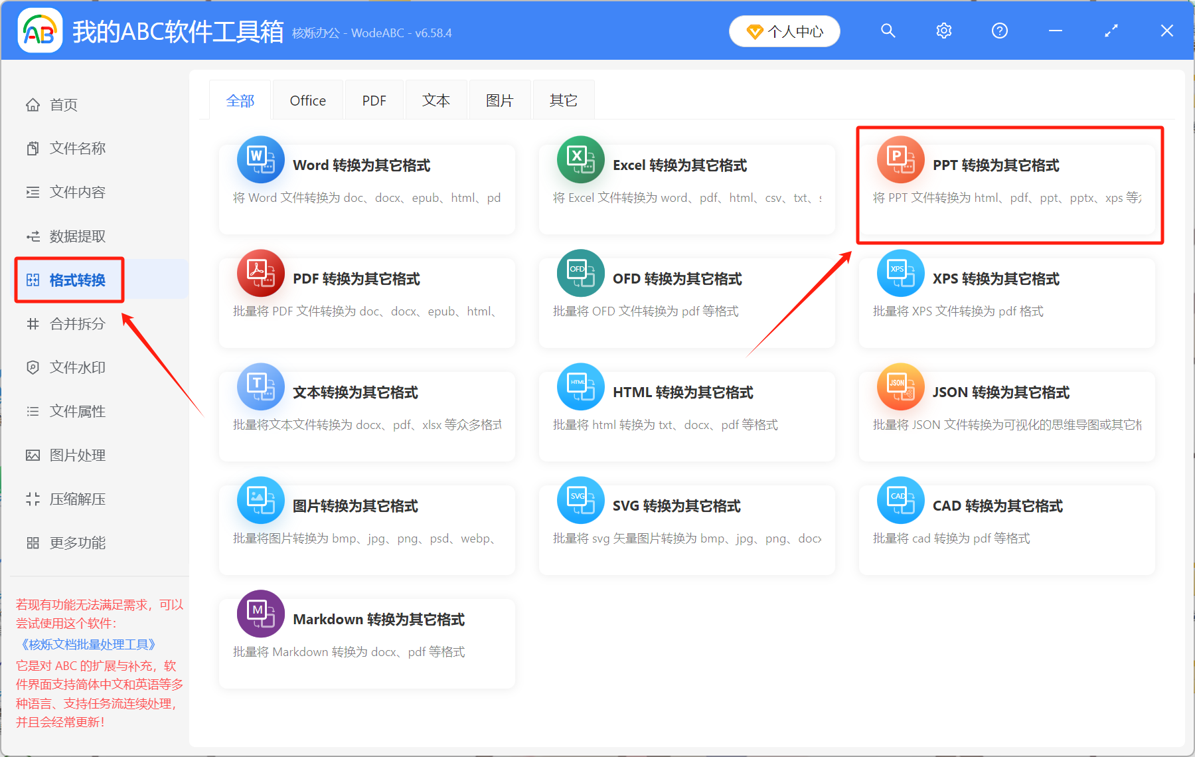Click the 个人中心 button
1195x757 pixels.
click(784, 31)
